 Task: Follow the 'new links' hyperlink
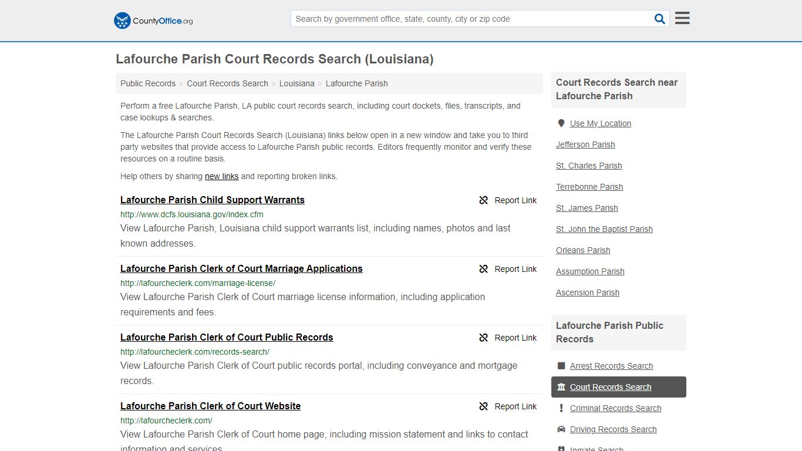click(x=221, y=176)
